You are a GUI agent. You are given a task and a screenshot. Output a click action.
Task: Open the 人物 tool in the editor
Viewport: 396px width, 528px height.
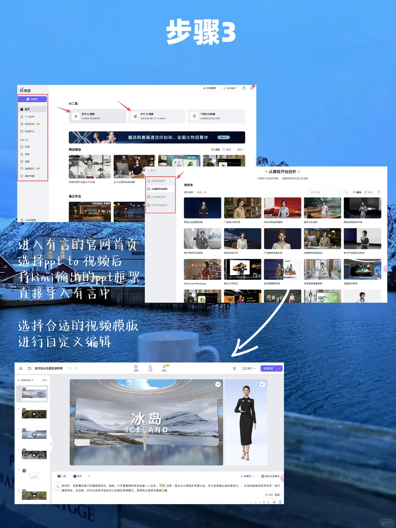pos(150,368)
